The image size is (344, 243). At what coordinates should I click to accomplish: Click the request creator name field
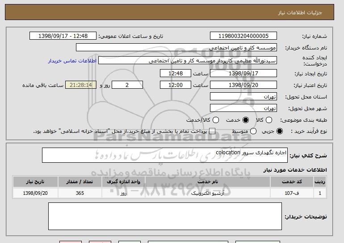pos(188,61)
